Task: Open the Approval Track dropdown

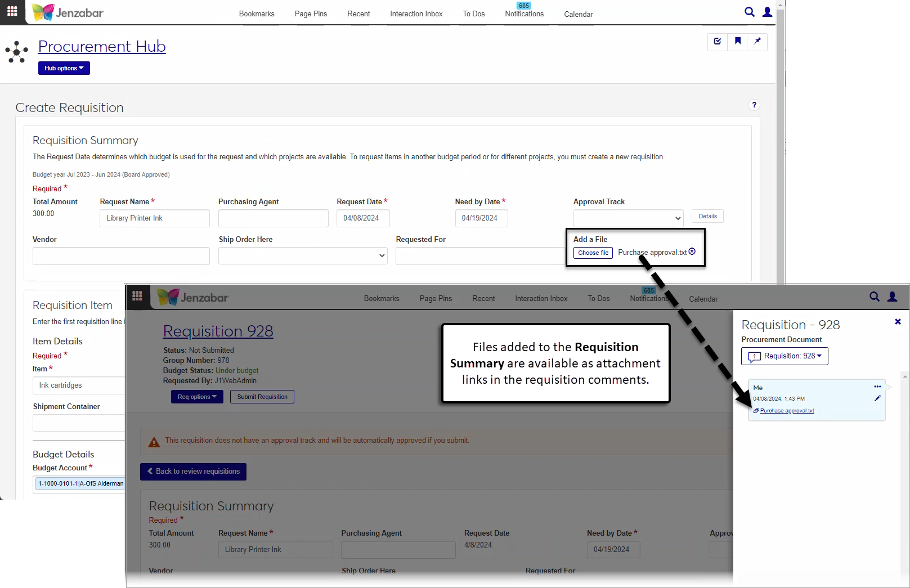Action: (628, 218)
